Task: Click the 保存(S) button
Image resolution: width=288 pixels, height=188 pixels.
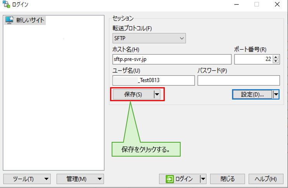Action: (x=133, y=94)
